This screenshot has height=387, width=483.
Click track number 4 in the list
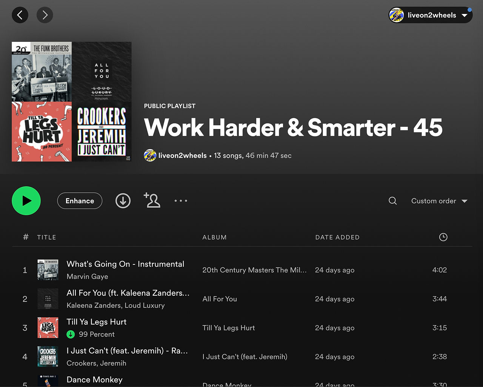(25, 357)
